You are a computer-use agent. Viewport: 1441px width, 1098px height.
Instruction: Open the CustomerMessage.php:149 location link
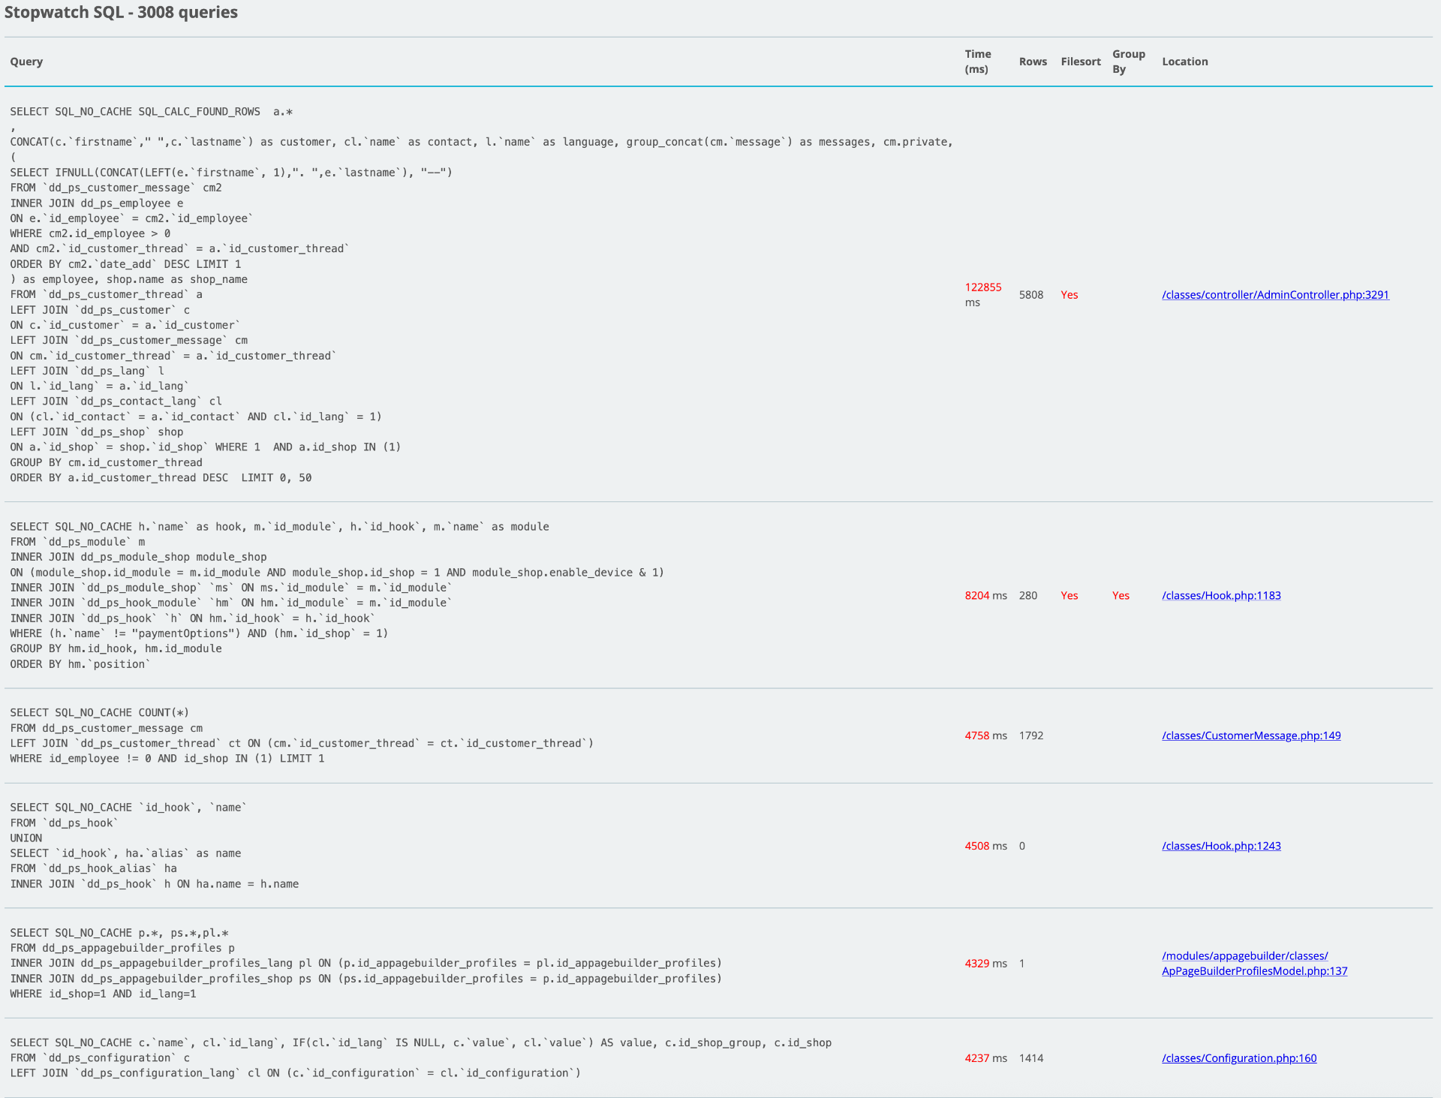(1251, 736)
